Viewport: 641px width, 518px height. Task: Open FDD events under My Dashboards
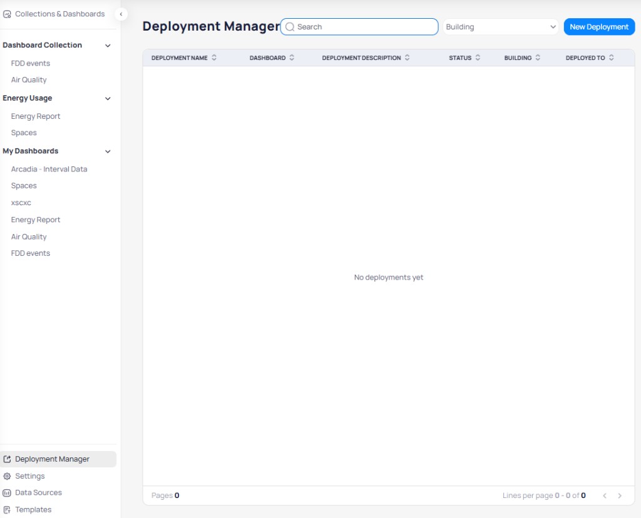(x=31, y=254)
